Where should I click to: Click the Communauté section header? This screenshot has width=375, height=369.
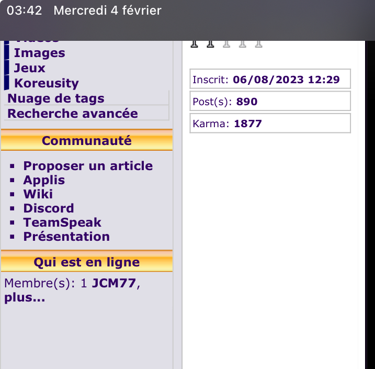[86, 141]
